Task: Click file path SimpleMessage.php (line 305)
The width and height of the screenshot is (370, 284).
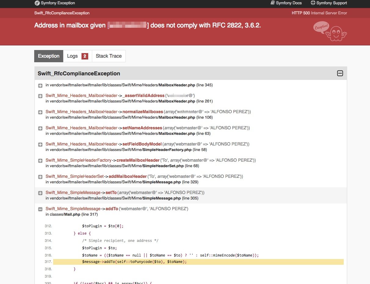Action: [x=122, y=198]
